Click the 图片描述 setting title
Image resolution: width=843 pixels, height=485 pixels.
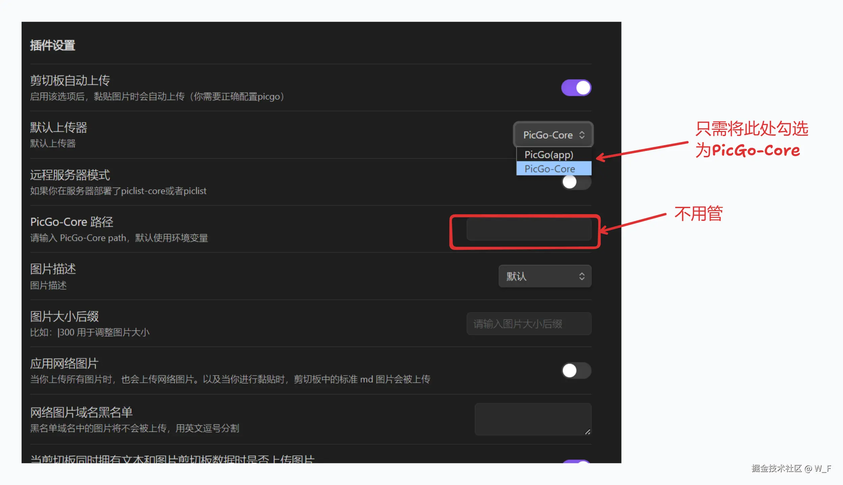(53, 269)
